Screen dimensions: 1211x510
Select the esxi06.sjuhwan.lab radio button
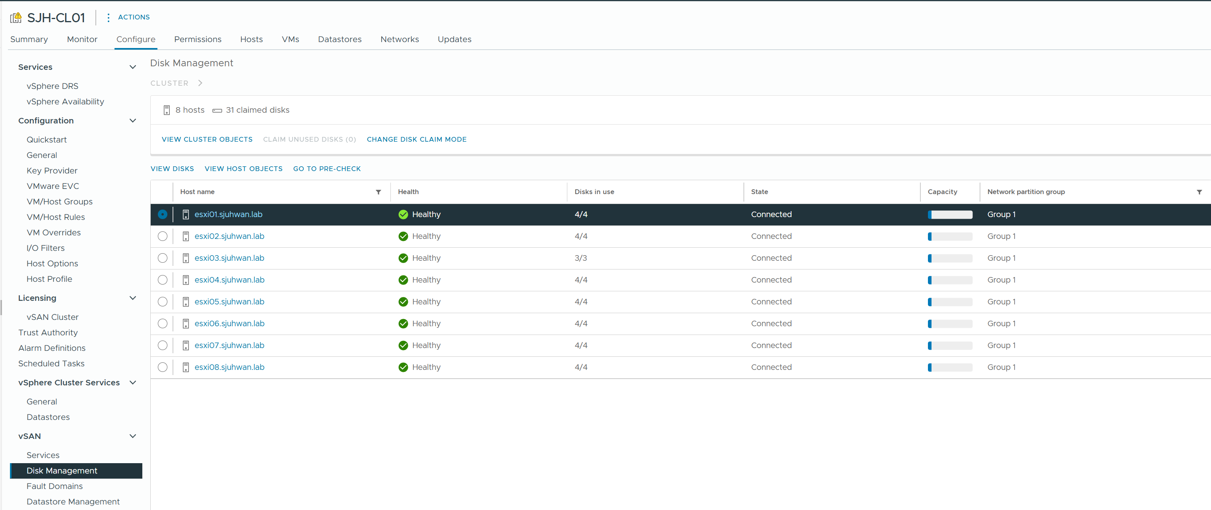pos(162,324)
